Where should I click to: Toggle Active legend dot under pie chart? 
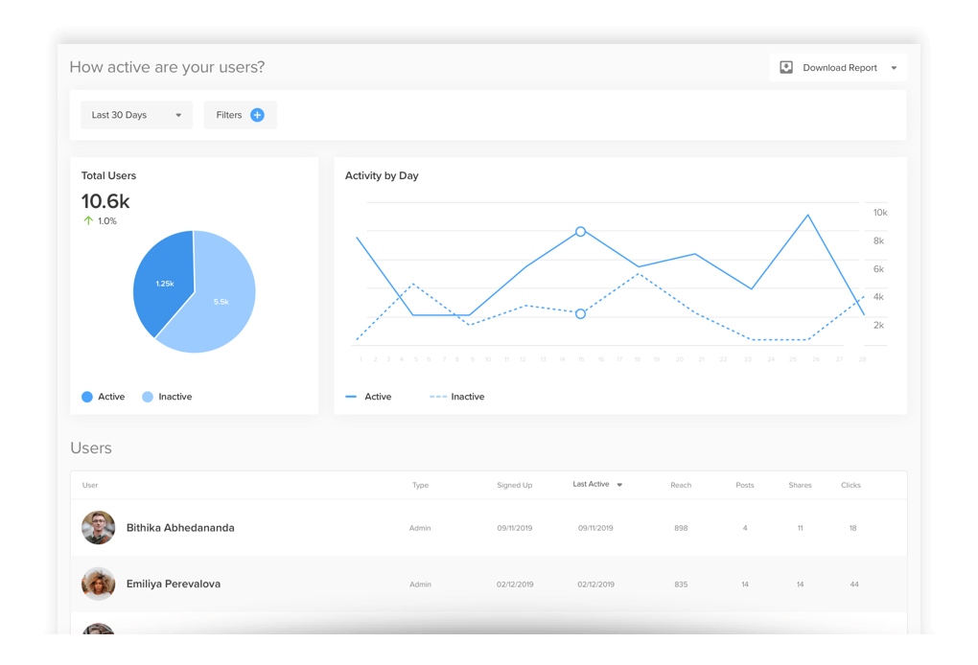(x=87, y=397)
